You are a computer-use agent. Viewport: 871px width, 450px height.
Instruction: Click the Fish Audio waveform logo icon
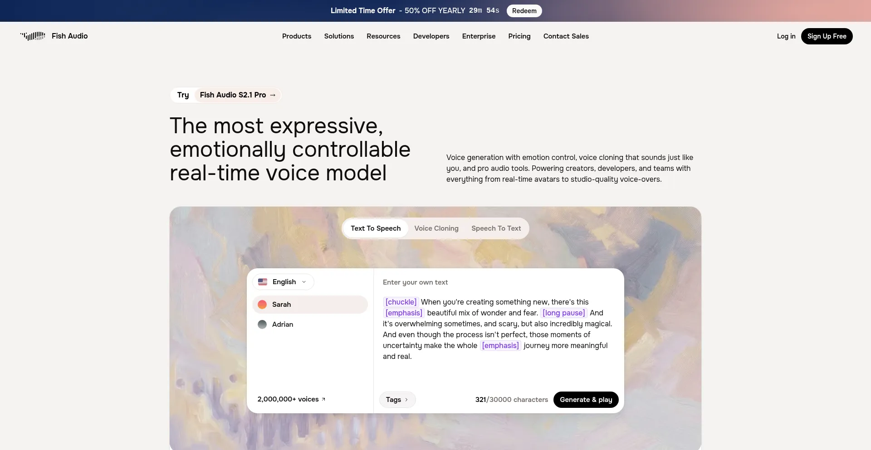coord(33,36)
